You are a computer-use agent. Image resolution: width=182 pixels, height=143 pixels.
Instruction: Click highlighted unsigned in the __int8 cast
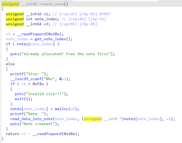tap(93, 119)
